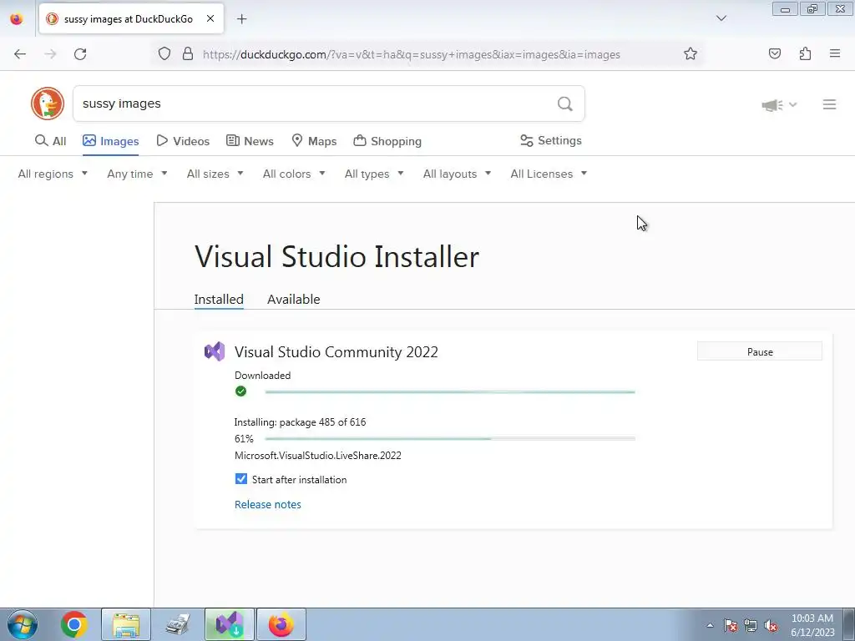This screenshot has height=641, width=855.
Task: Switch to the Videos tab
Action: [x=183, y=141]
